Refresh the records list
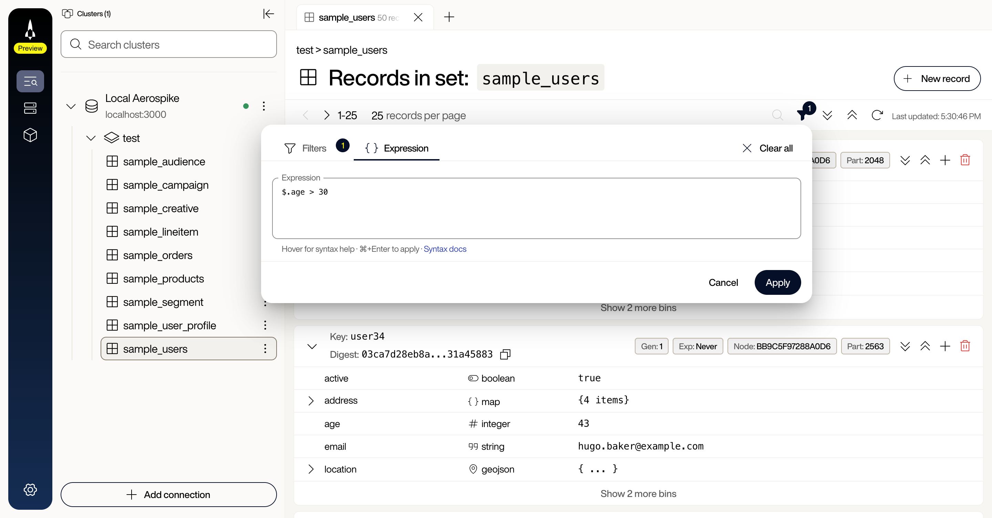Screen dimensions: 992x518 (877, 115)
